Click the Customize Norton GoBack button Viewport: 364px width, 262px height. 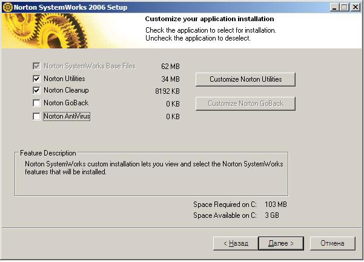[245, 103]
